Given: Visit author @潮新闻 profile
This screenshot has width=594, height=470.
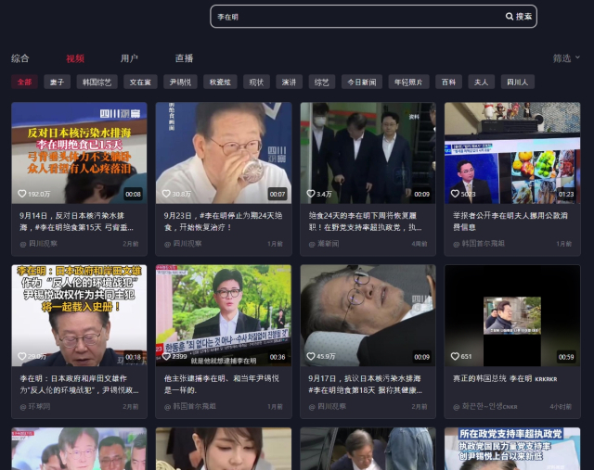Looking at the screenshot, I should click(324, 244).
